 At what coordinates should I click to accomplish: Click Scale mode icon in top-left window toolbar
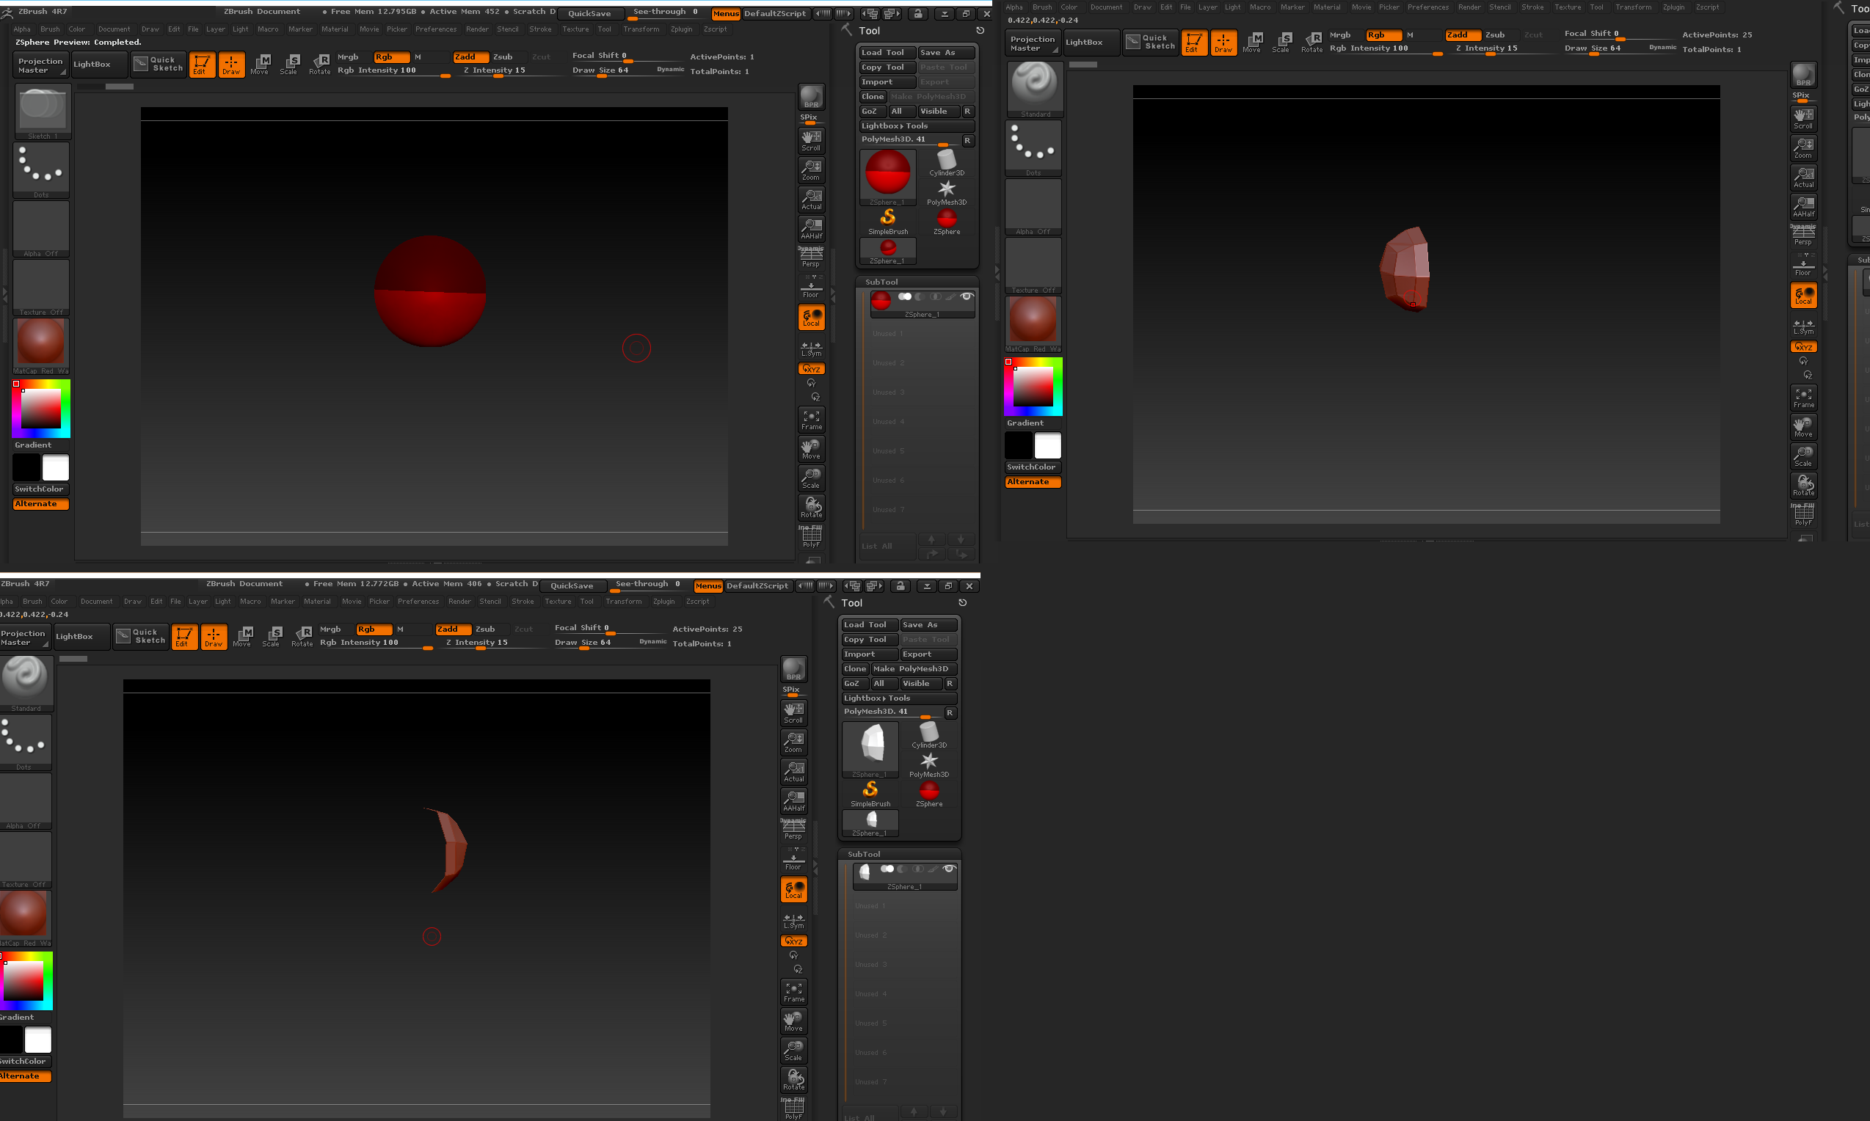pos(288,65)
